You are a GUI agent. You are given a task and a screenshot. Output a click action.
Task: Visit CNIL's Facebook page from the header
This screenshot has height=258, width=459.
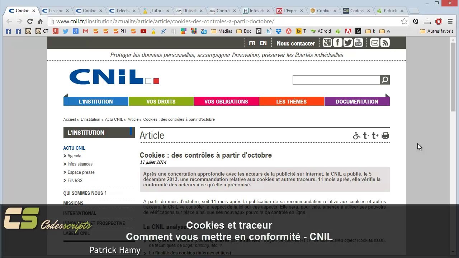(337, 43)
